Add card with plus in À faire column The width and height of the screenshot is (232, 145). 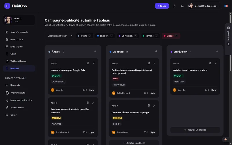point(95,51)
